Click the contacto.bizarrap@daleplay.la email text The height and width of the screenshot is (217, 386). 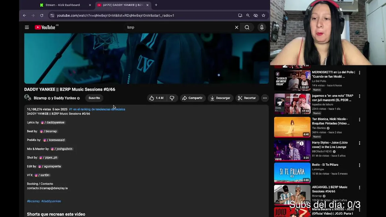tap(47, 188)
